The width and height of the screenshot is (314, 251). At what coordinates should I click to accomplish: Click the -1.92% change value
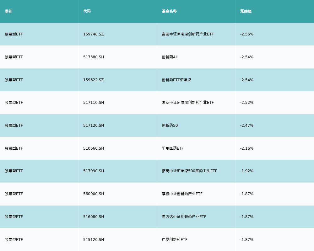pyautogui.click(x=247, y=171)
